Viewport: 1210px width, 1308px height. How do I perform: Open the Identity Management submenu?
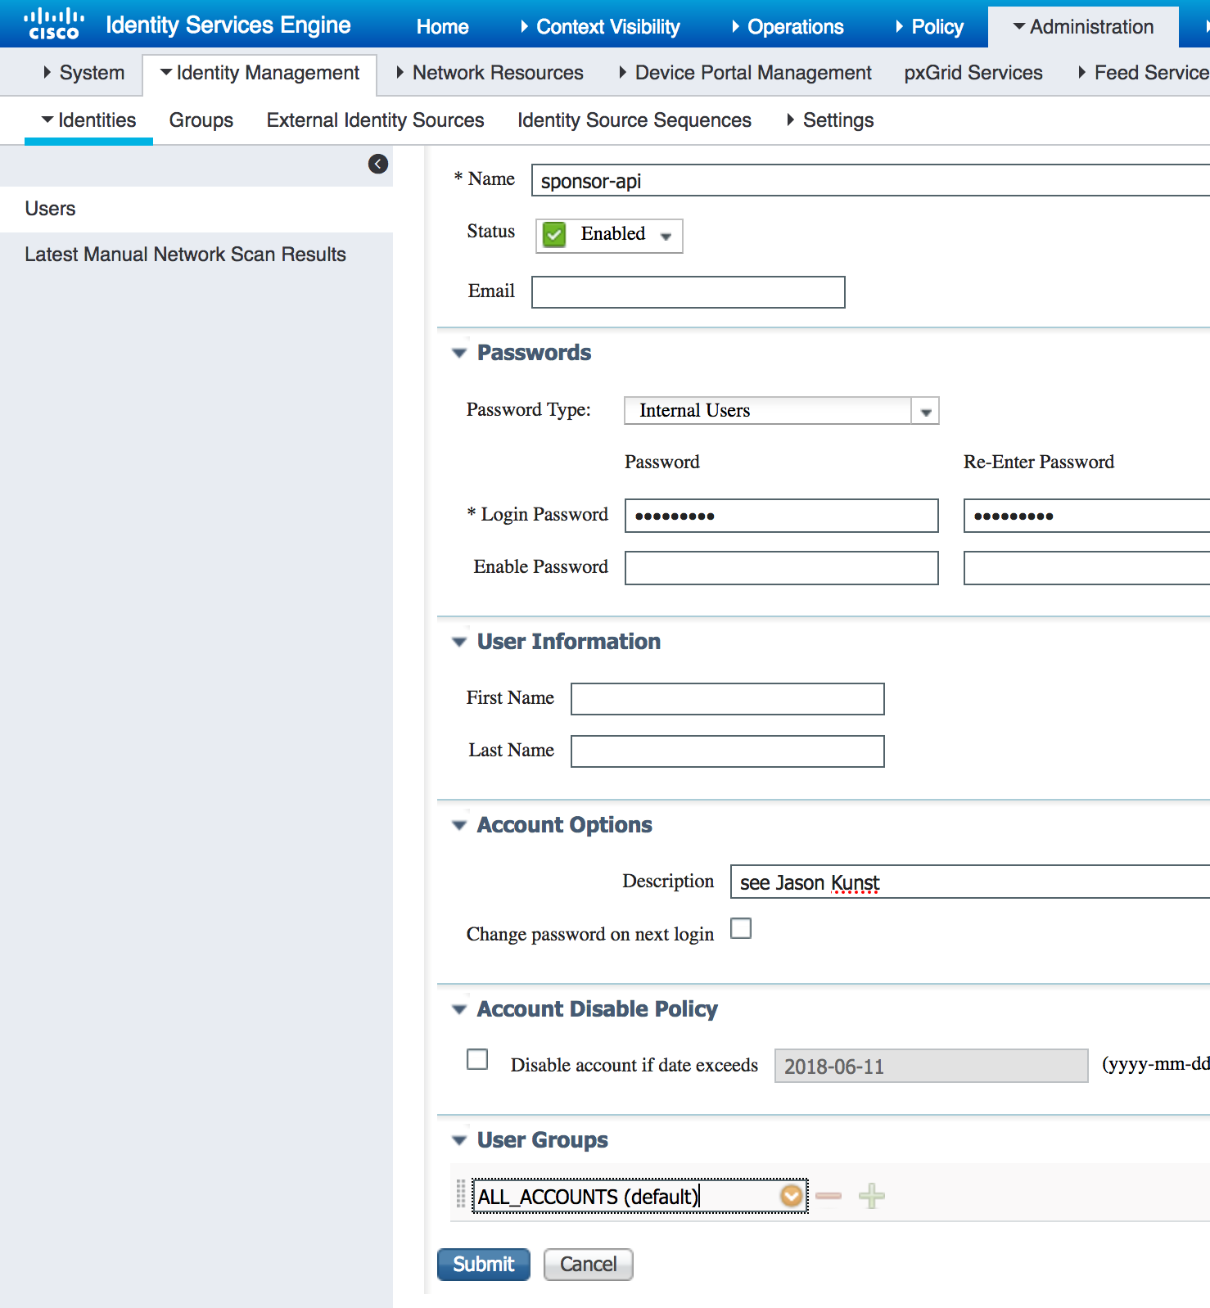[x=260, y=73]
